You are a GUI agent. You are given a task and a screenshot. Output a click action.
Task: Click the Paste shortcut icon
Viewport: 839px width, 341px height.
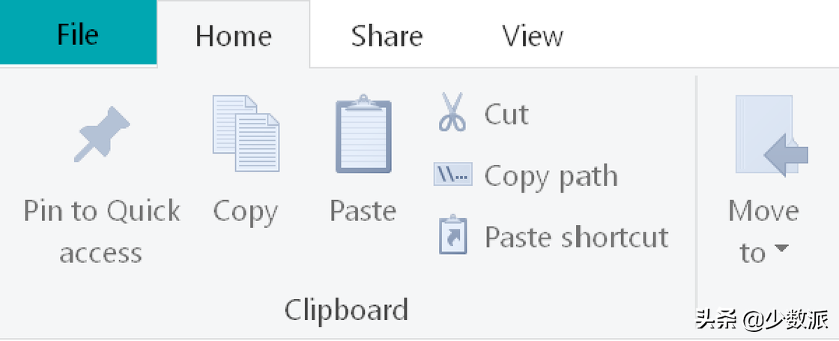point(452,236)
